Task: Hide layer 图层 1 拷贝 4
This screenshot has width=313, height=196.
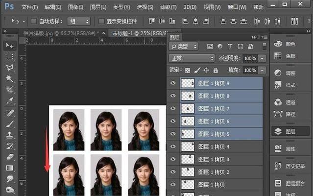Action: 173,147
